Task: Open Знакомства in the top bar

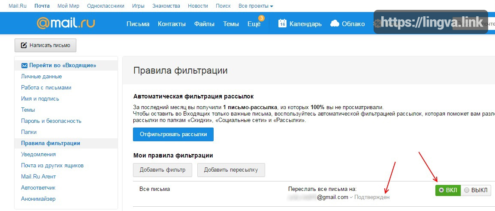Action: click(x=166, y=6)
